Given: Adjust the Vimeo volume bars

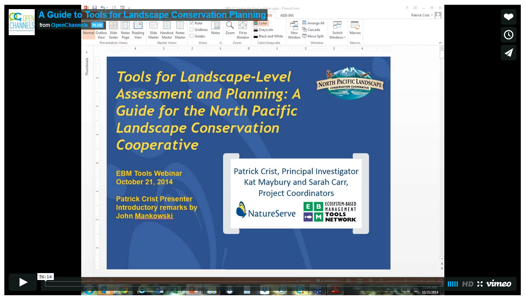Looking at the screenshot, I should (453, 284).
